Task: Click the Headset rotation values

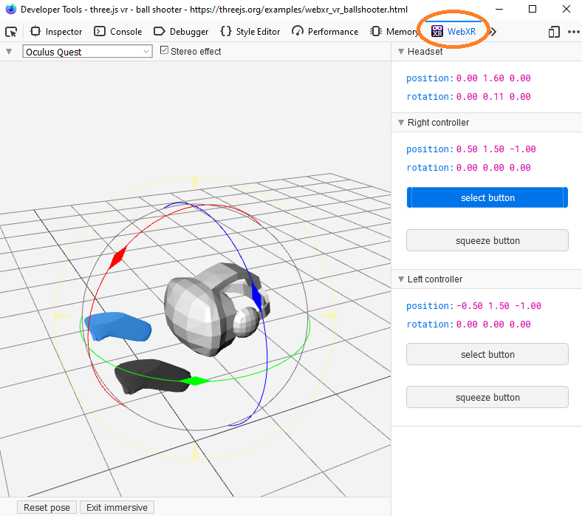Action: click(493, 97)
